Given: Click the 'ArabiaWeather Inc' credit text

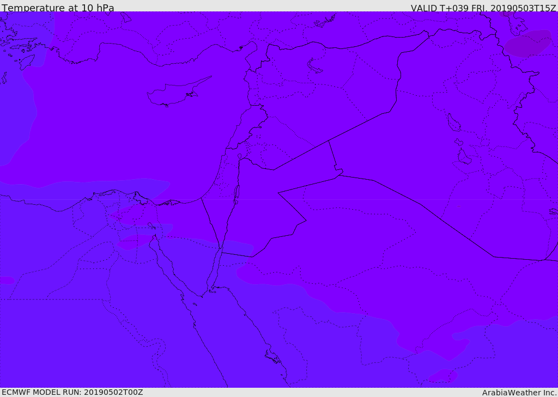Looking at the screenshot, I should coord(519,393).
